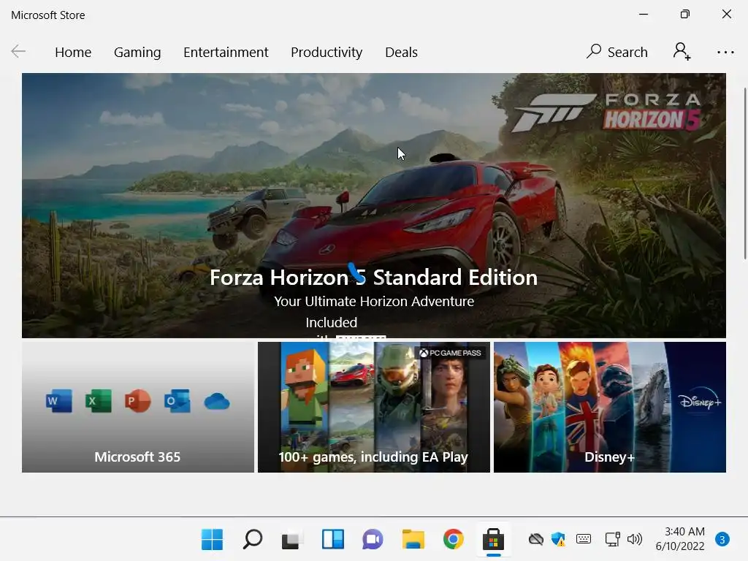The width and height of the screenshot is (748, 561).
Task: Open Task View on the taskbar
Action: pyautogui.click(x=292, y=540)
